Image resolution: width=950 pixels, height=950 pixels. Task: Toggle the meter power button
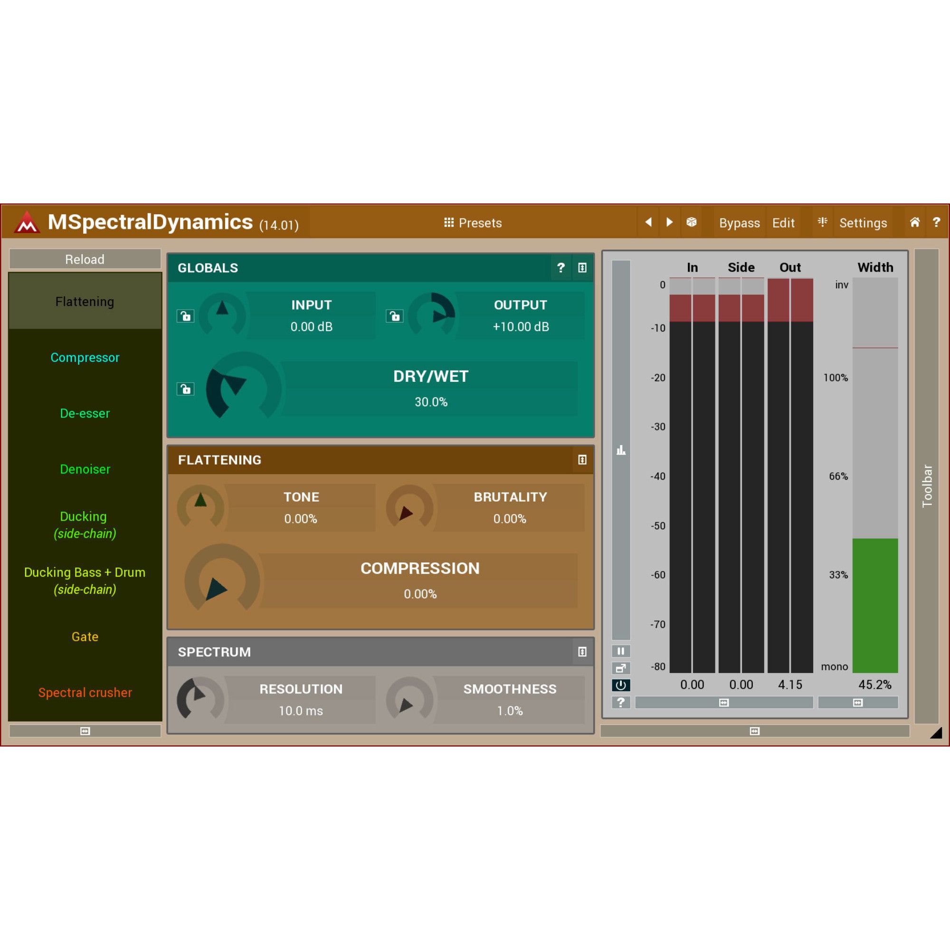(621, 685)
